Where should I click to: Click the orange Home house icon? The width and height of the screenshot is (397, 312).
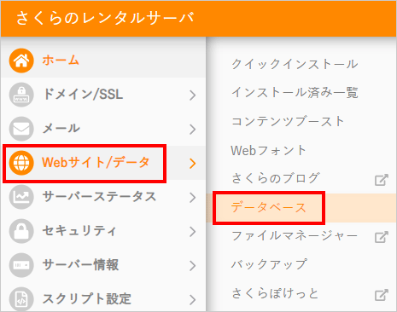21,61
